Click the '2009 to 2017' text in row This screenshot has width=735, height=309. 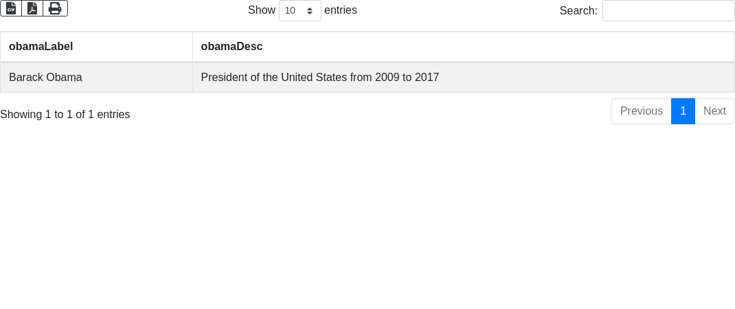tap(407, 78)
